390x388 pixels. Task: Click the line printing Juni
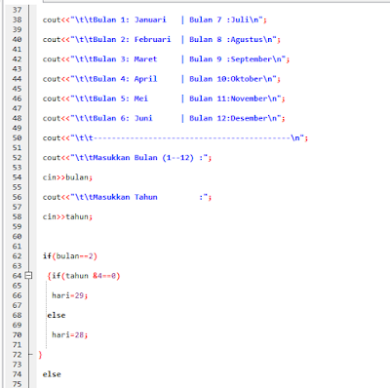pos(164,118)
